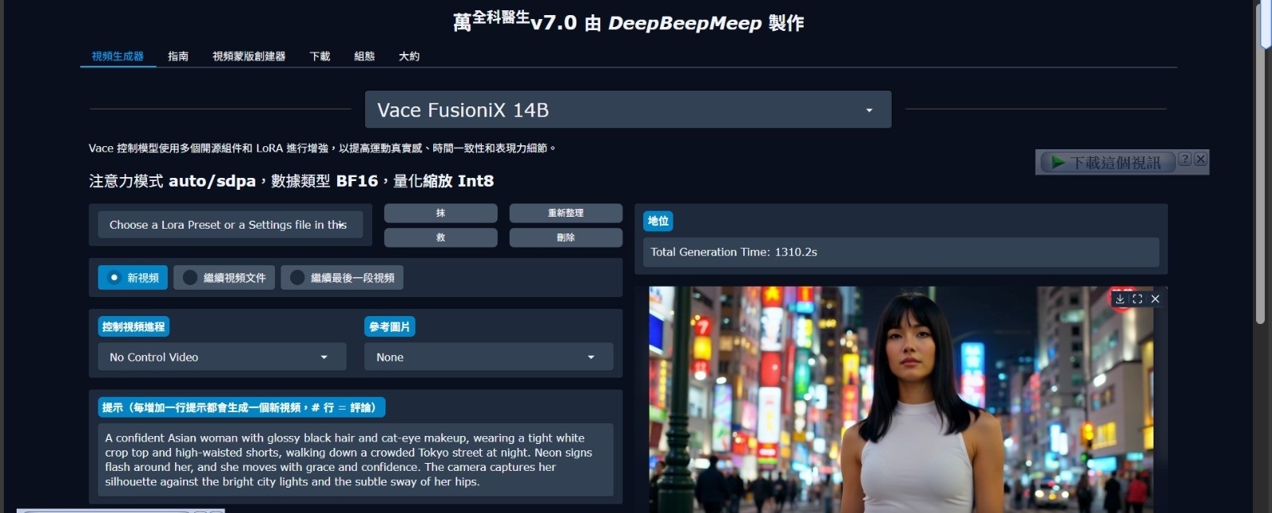Click the help question mark on download bar
Image resolution: width=1272 pixels, height=513 pixels.
point(1185,160)
